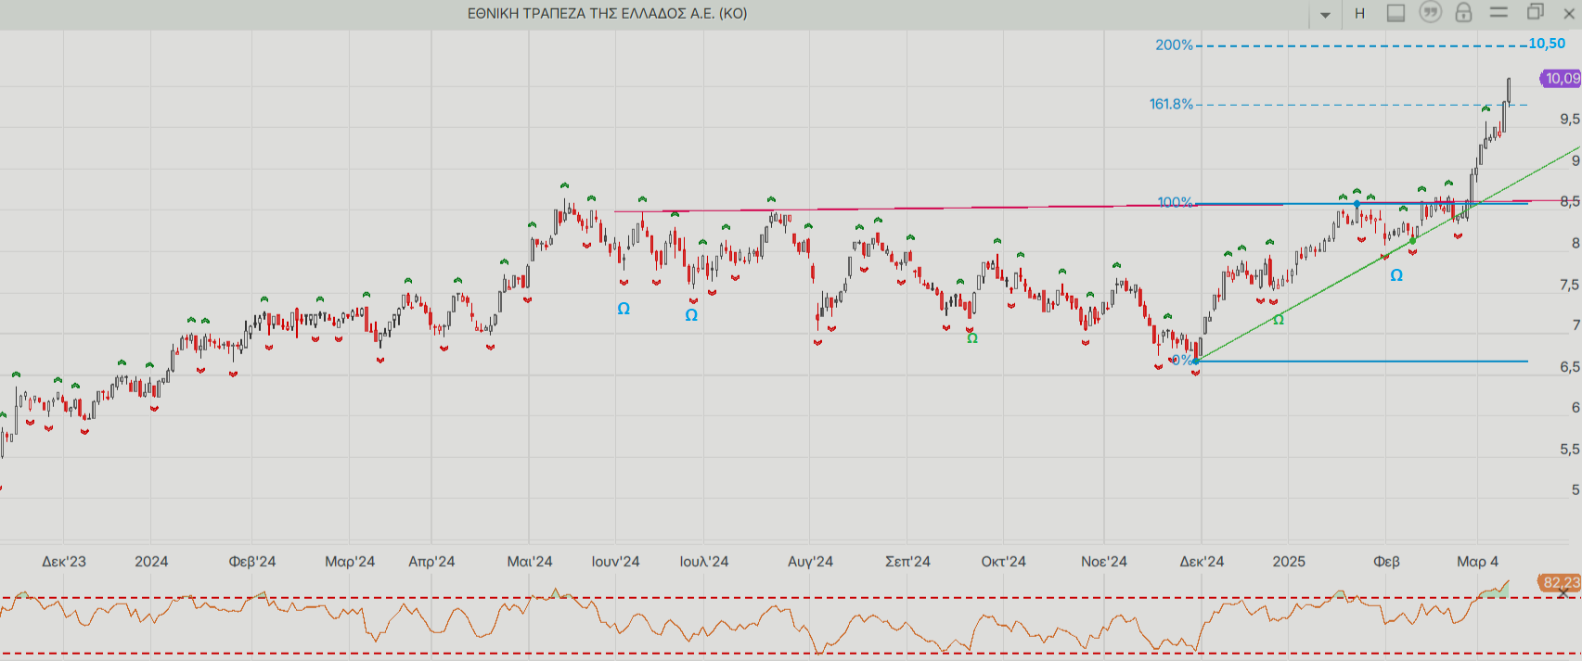Click the 6,5 price axis label
The width and height of the screenshot is (1582, 661).
tap(1570, 367)
